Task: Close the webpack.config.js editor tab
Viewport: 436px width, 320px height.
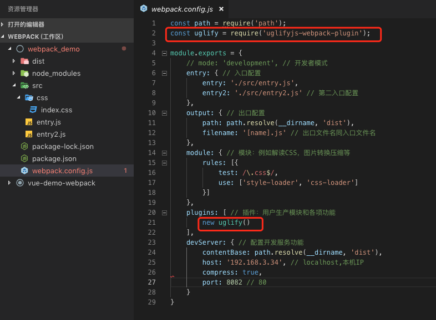Action: pos(221,9)
